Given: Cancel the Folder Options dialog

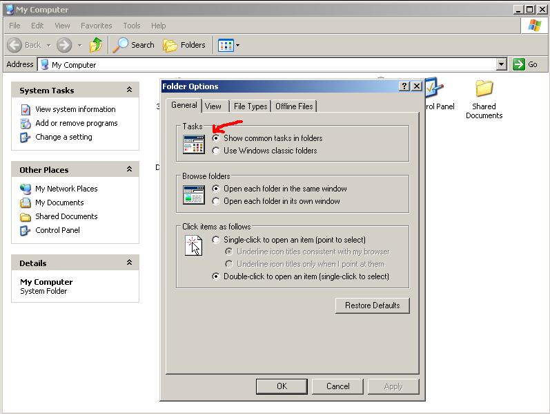Looking at the screenshot, I should (x=337, y=386).
